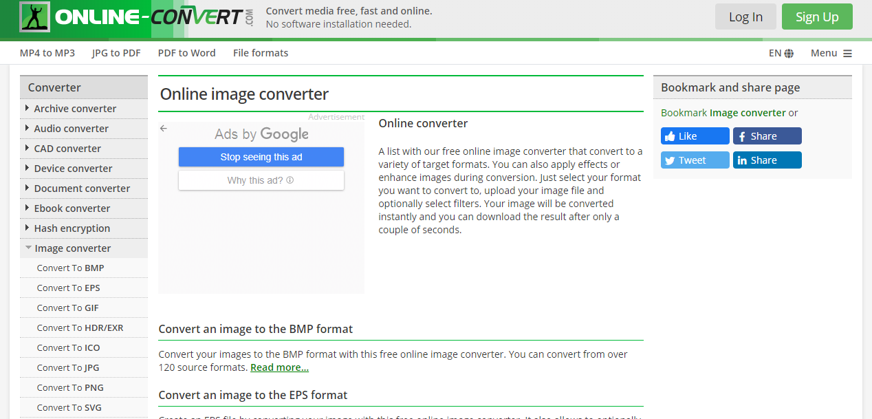This screenshot has width=872, height=419.
Task: Select Convert To JPG in sidebar
Action: pyautogui.click(x=68, y=368)
